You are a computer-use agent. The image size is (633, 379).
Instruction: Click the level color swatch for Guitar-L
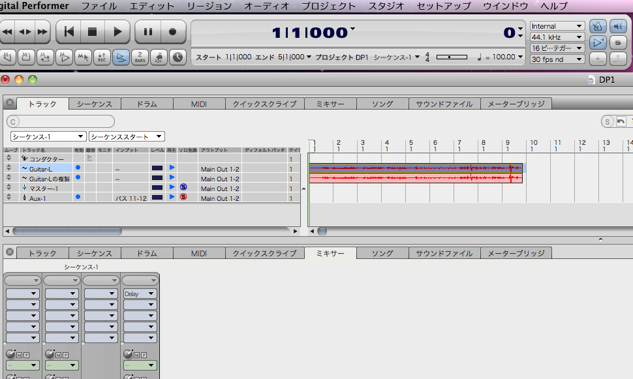(x=157, y=168)
